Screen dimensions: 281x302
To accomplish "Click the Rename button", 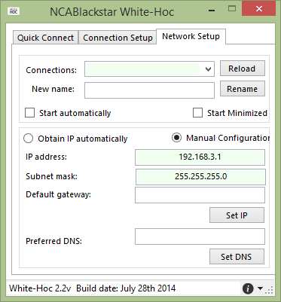I will 243,89.
